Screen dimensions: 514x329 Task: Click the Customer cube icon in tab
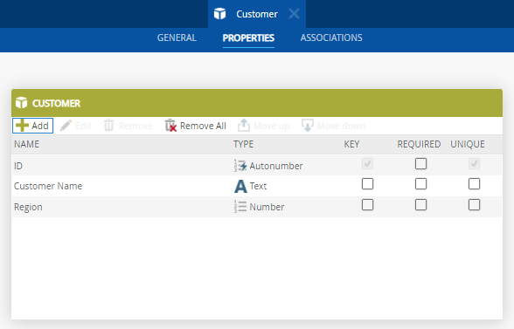click(219, 14)
